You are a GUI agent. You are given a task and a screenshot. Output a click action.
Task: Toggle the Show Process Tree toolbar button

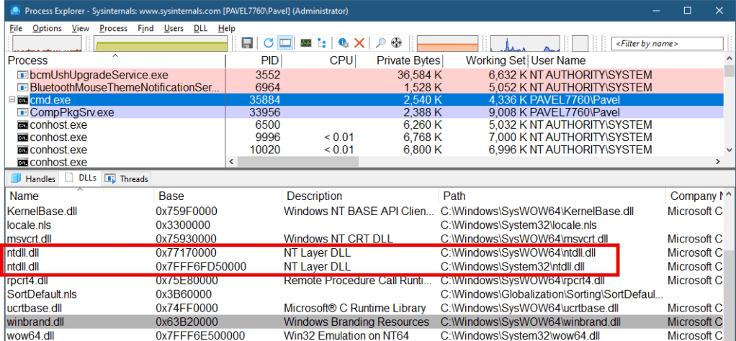(x=323, y=43)
